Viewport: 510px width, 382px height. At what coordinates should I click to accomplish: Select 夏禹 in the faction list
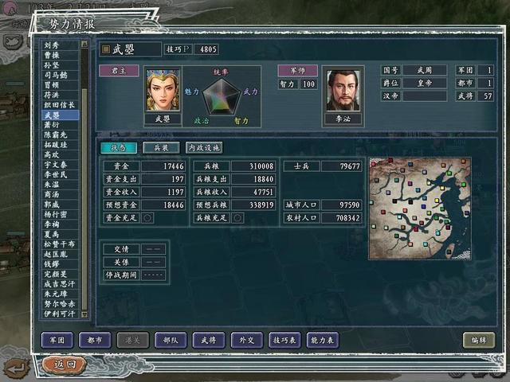click(61, 234)
